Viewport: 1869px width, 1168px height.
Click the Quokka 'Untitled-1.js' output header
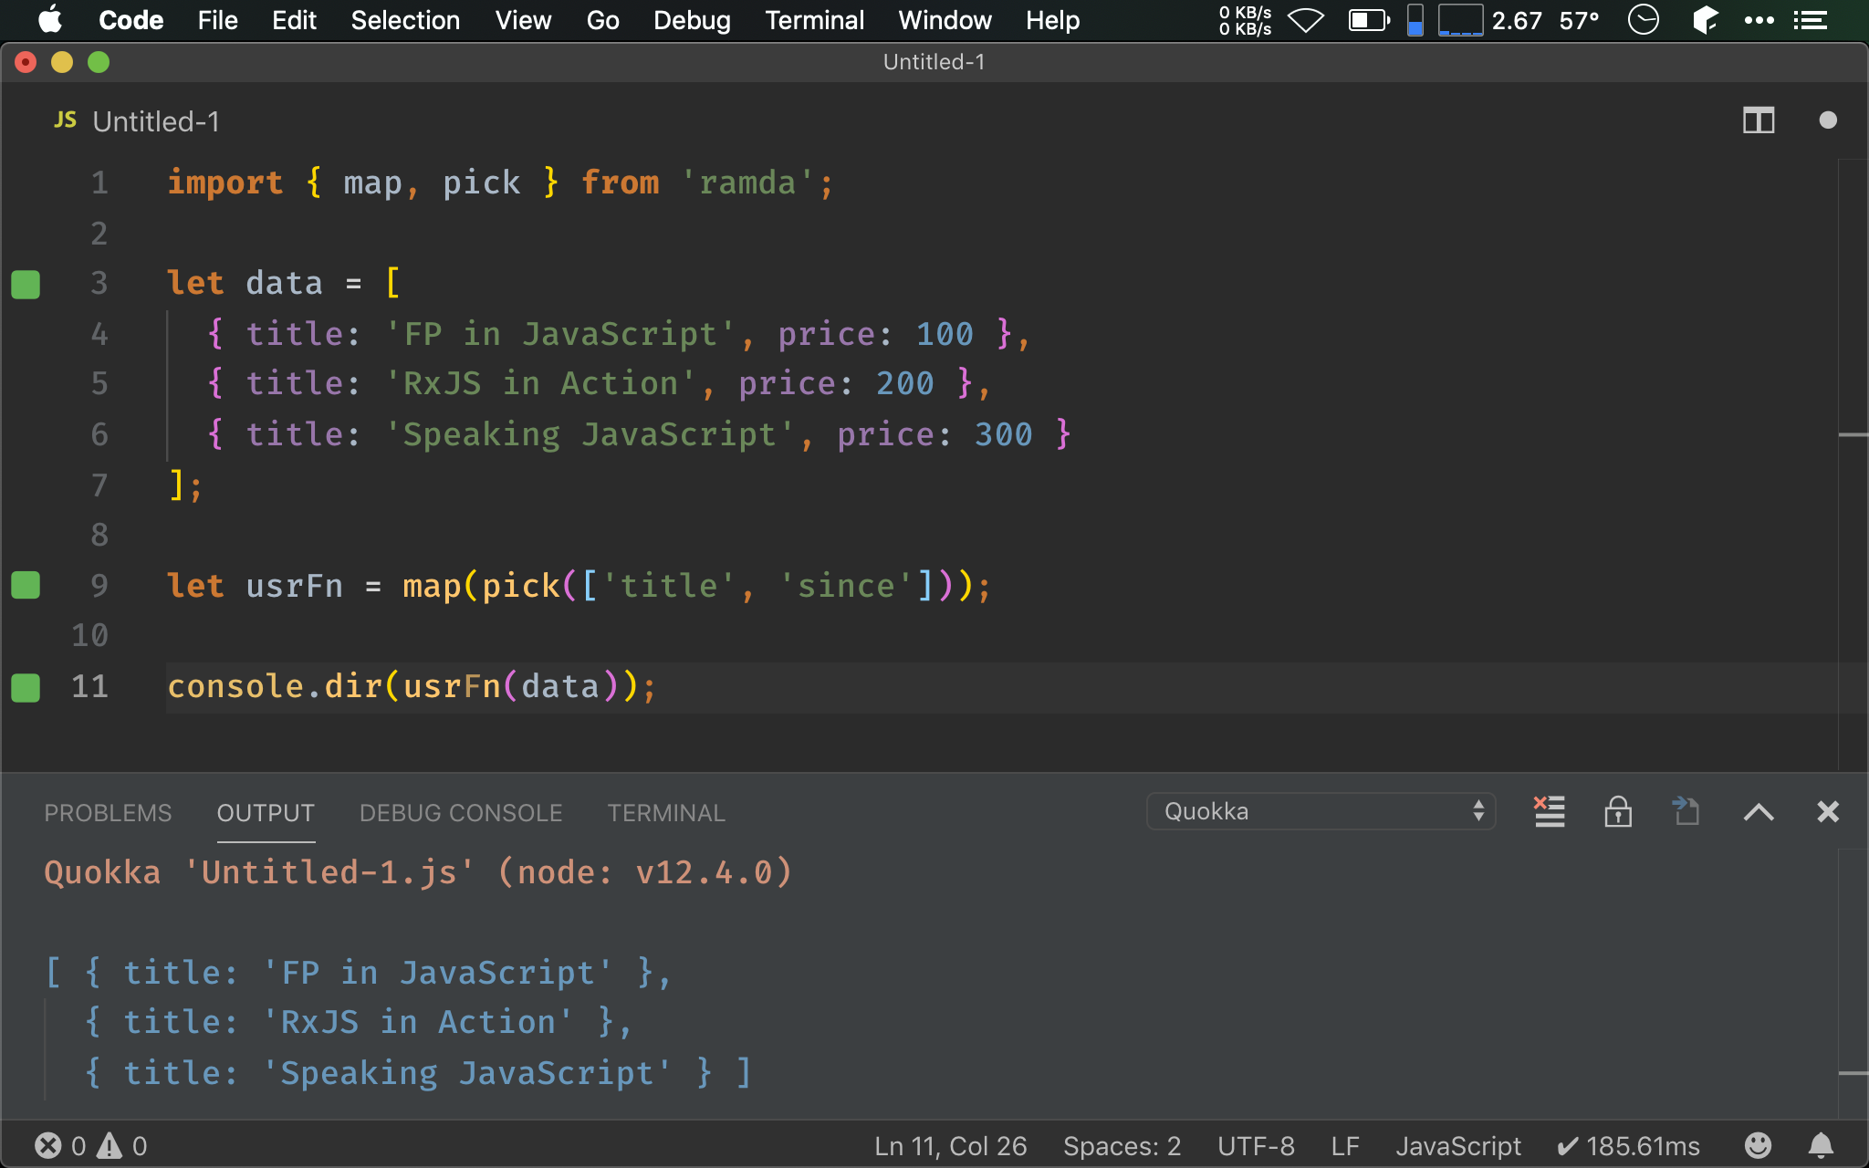click(418, 872)
